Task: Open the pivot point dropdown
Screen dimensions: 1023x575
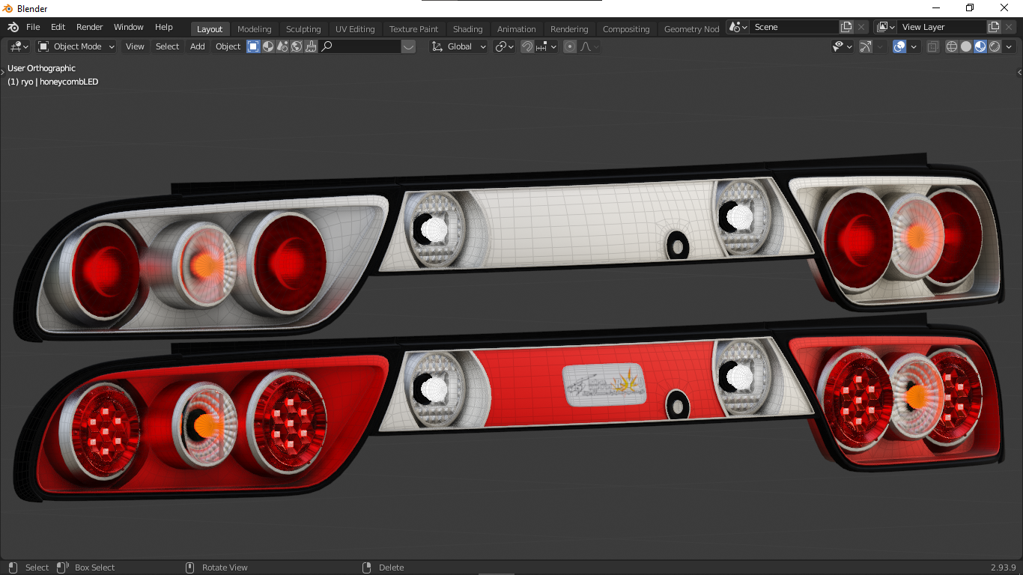Action: tap(505, 46)
